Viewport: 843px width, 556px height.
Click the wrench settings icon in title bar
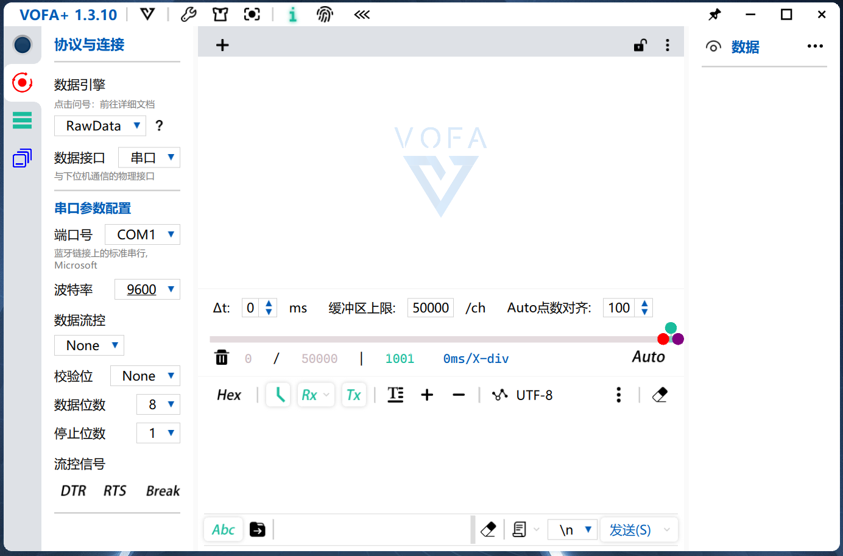189,14
